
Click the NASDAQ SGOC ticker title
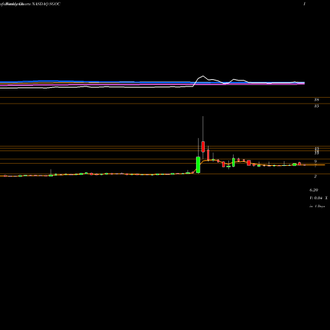click(x=46, y=4)
